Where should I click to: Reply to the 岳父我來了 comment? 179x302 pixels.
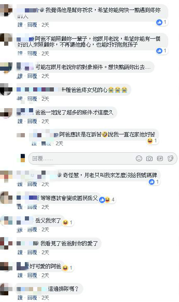(x=32, y=229)
